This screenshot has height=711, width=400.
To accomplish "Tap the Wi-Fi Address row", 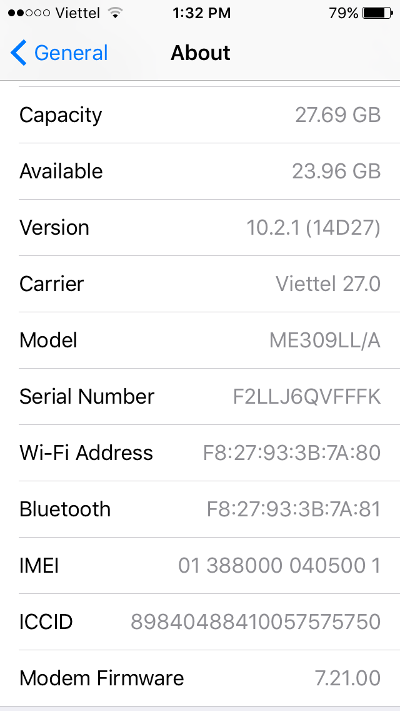I will [200, 453].
